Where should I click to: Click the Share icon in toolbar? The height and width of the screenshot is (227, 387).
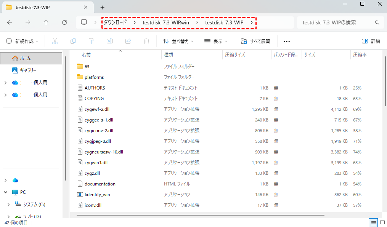(128, 41)
